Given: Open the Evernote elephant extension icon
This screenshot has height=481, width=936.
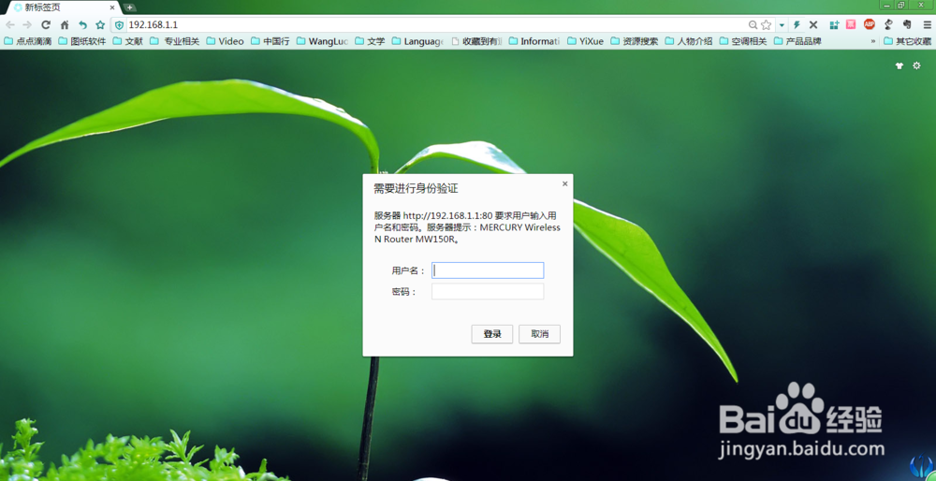Looking at the screenshot, I should [x=907, y=24].
